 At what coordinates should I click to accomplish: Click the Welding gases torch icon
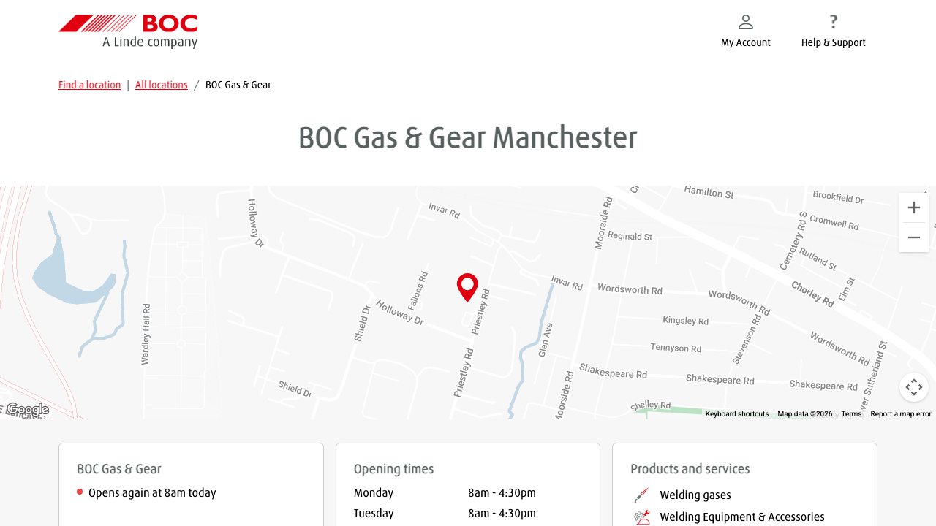pos(641,495)
